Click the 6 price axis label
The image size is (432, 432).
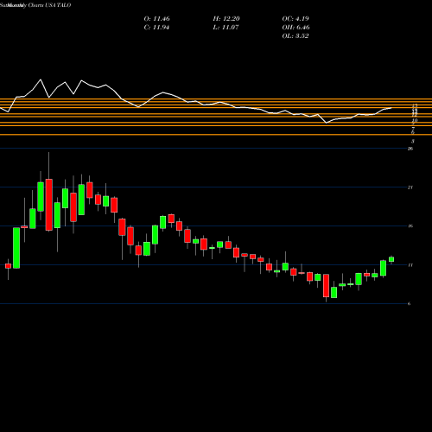410,303
